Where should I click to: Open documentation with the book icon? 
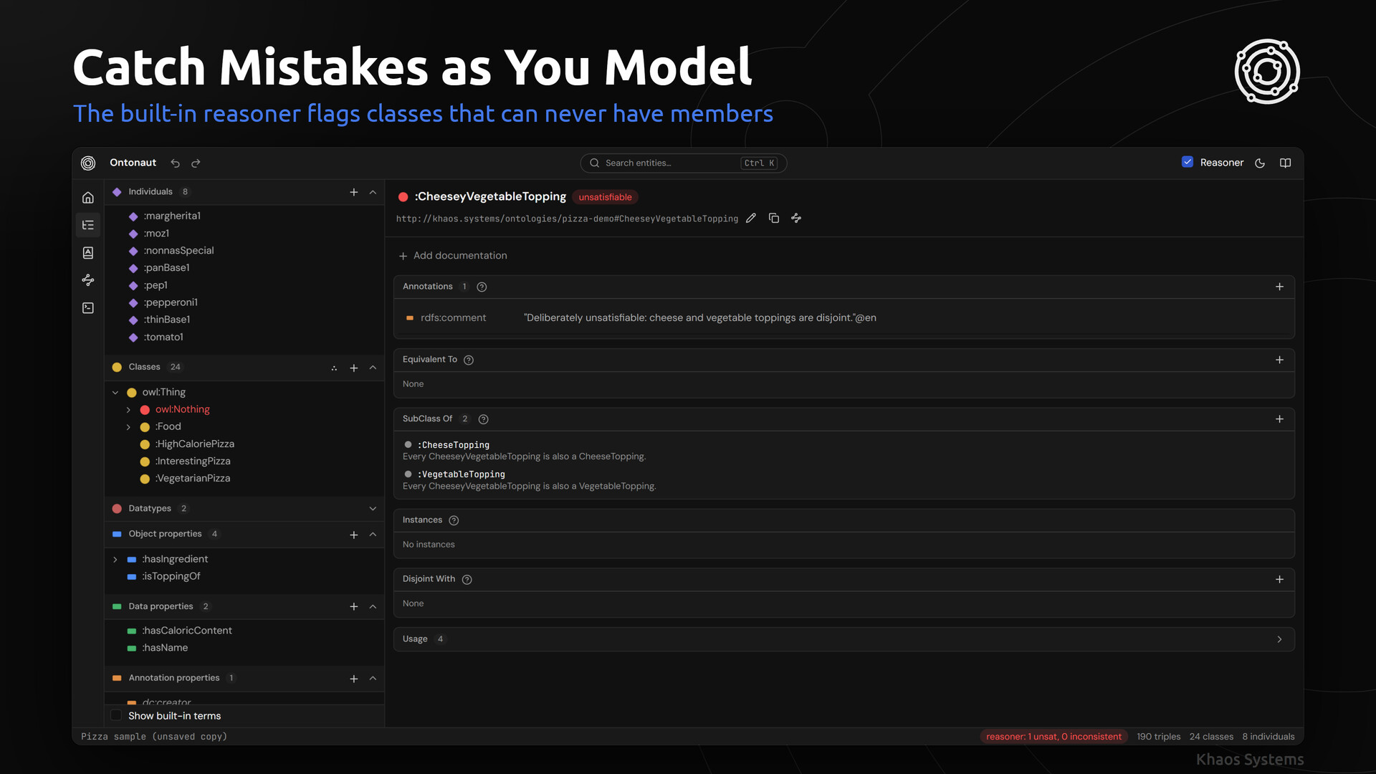[1286, 163]
